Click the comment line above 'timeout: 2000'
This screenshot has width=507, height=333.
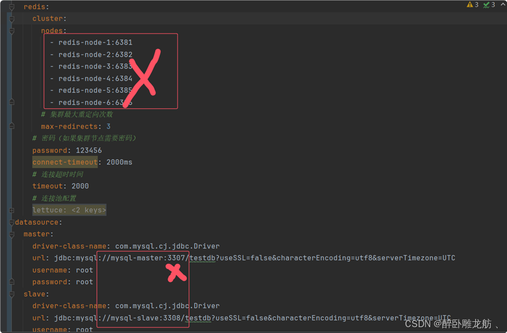pos(58,174)
